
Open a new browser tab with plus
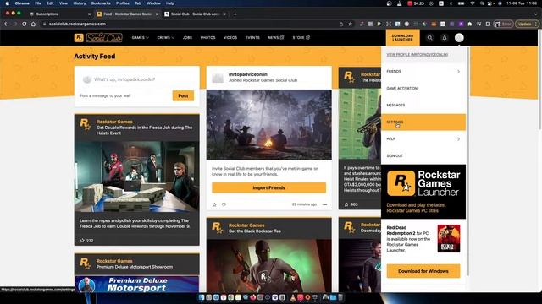tap(235, 14)
